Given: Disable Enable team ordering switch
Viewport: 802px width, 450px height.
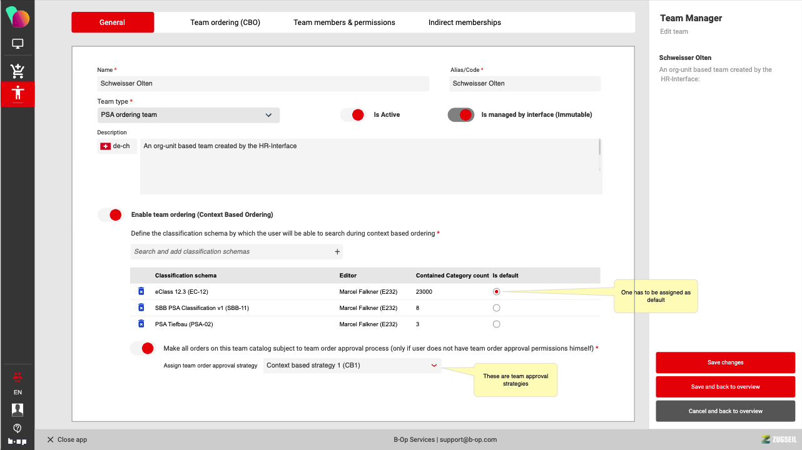Looking at the screenshot, I should pos(111,215).
